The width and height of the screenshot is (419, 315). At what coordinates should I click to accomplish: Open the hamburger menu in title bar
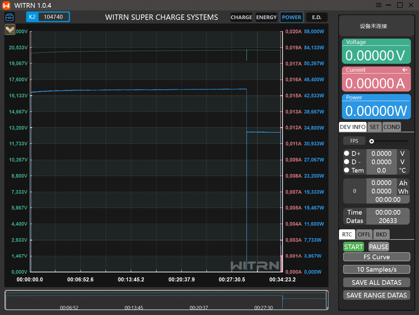point(378,5)
